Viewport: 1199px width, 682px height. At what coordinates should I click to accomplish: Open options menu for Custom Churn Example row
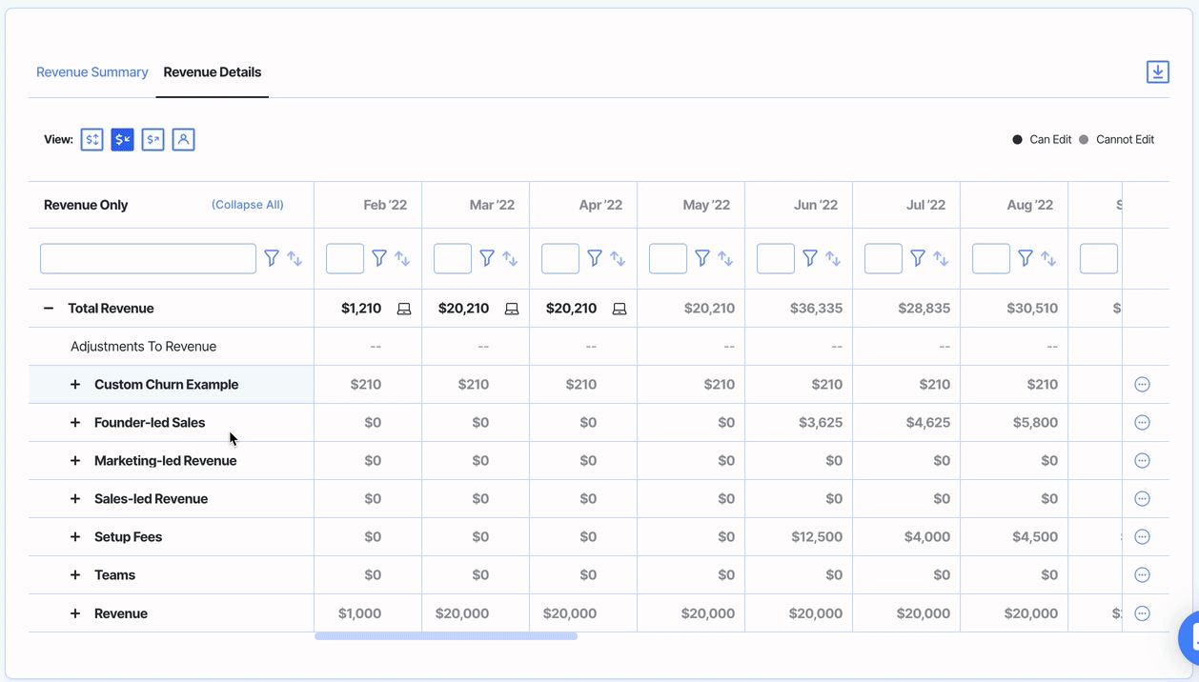tap(1142, 385)
